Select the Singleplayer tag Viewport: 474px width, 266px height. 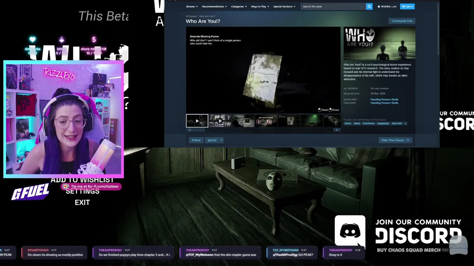click(x=383, y=123)
